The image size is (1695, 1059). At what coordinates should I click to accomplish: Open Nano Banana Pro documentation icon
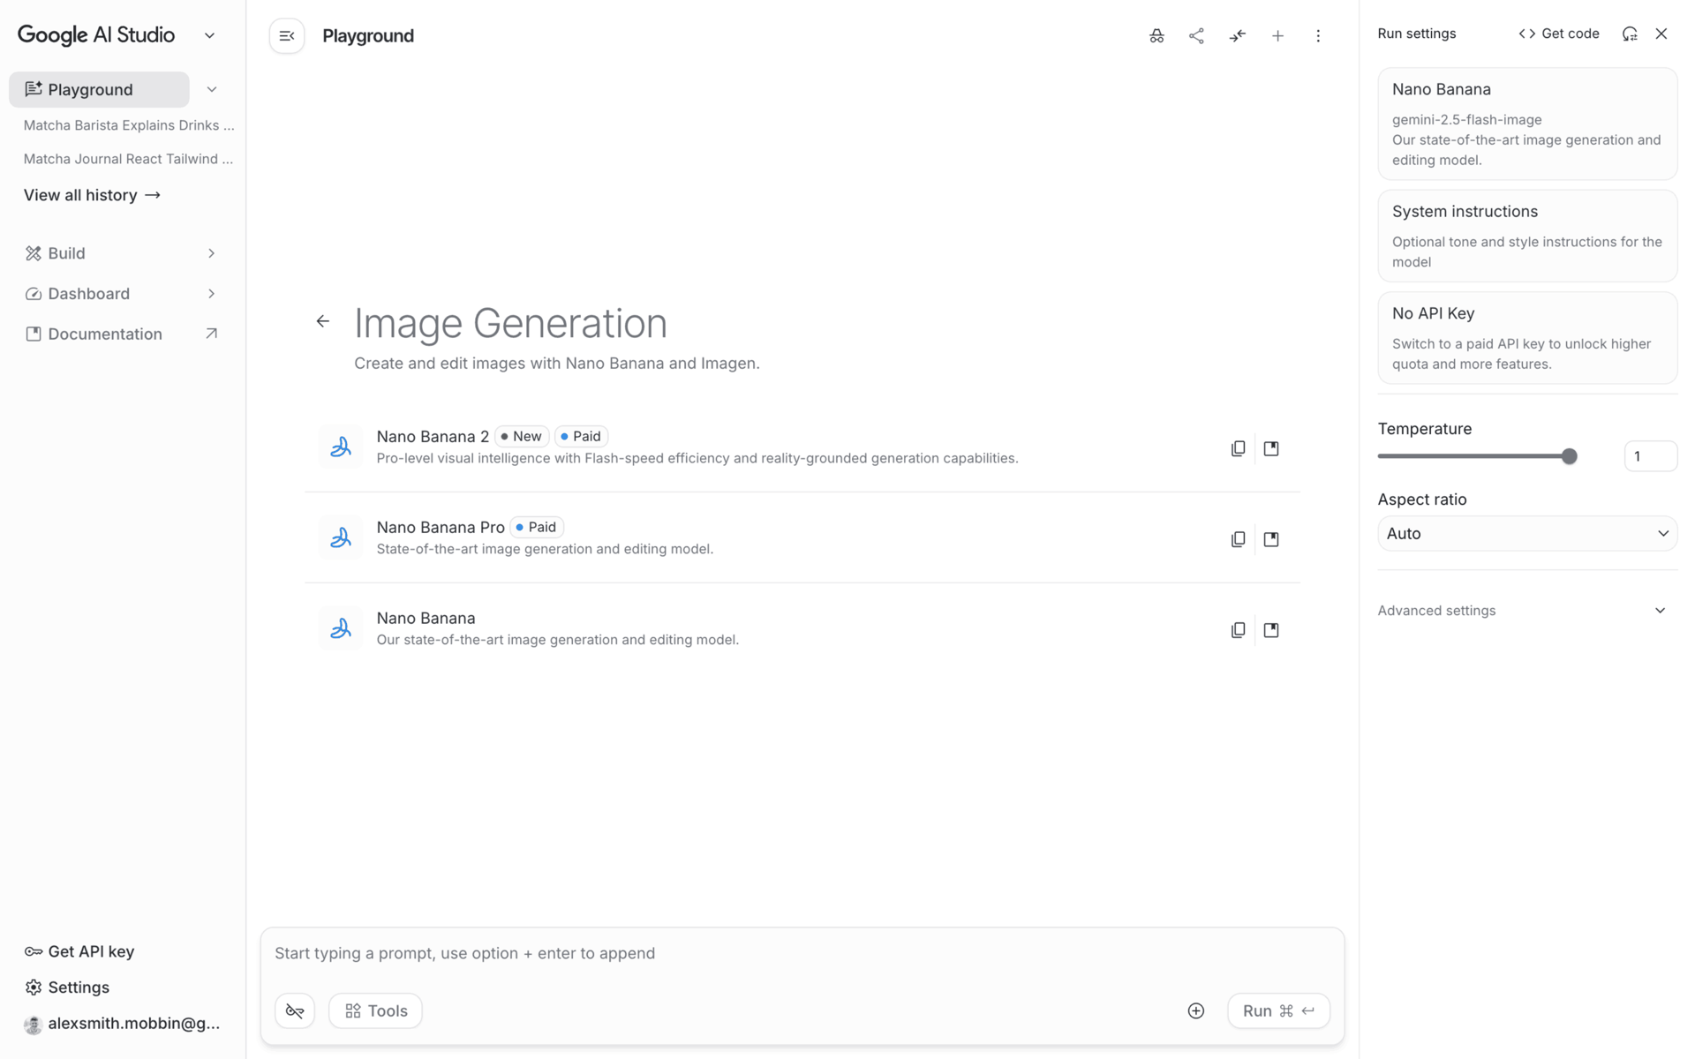pos(1271,539)
